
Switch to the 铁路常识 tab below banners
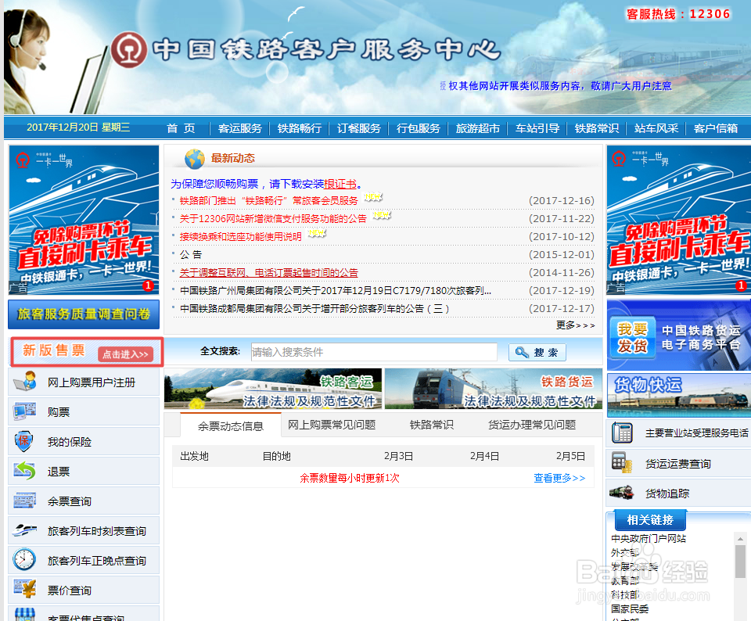coord(432,425)
